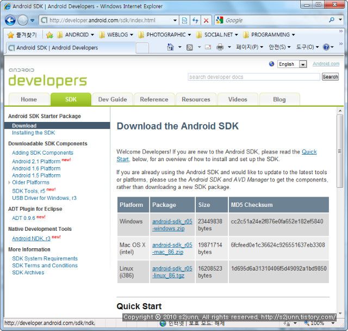This screenshot has width=348, height=331.
Task: Expand the Older Platforms tree item
Action: click(9, 182)
